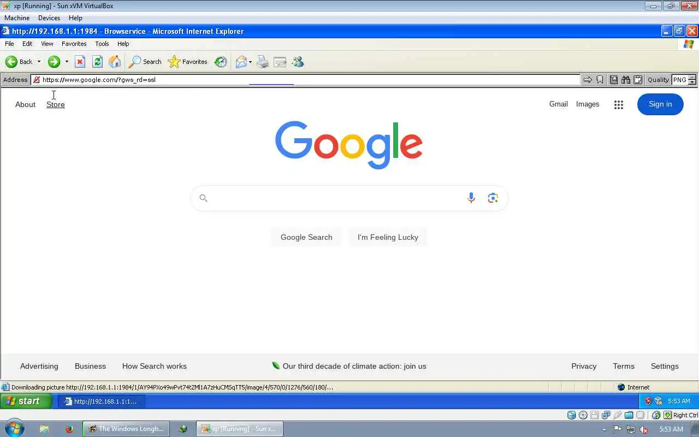This screenshot has width=699, height=437.
Task: Search by image with camera lens icon
Action: coord(493,198)
